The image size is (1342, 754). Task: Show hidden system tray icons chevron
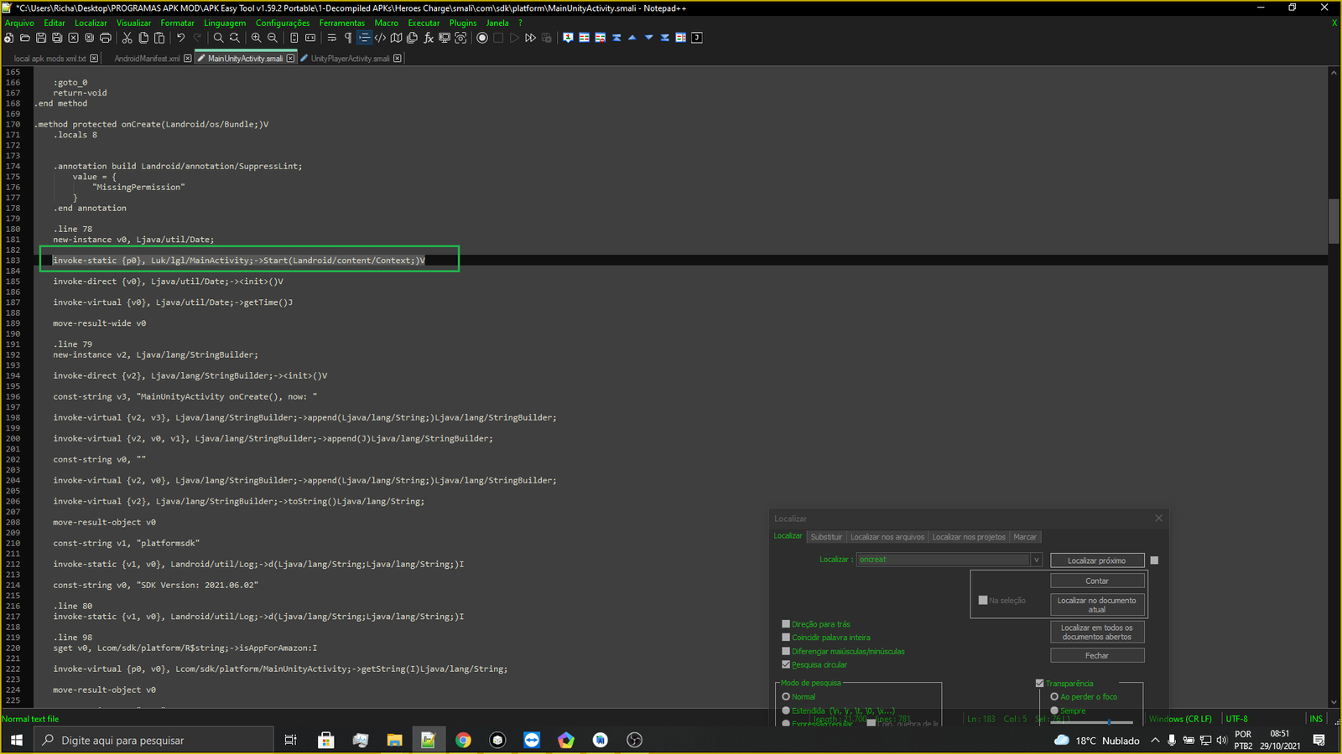click(x=1155, y=741)
